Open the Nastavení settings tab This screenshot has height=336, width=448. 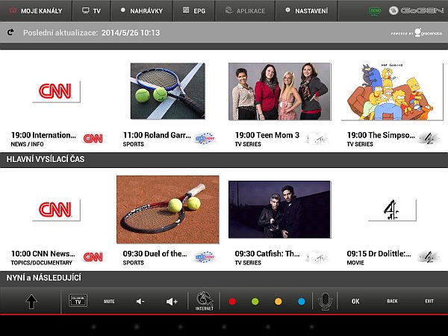(x=306, y=10)
